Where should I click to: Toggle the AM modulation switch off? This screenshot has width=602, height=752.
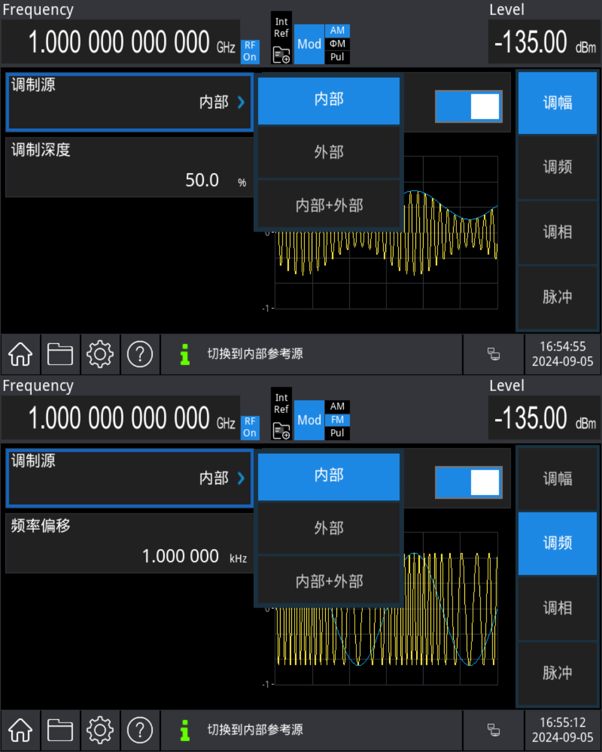468,106
